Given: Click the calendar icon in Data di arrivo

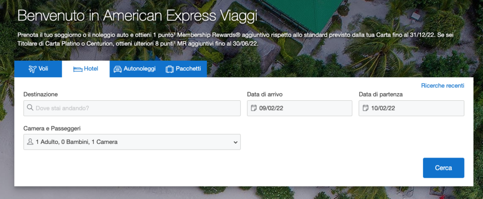Looking at the screenshot, I should pos(254,108).
